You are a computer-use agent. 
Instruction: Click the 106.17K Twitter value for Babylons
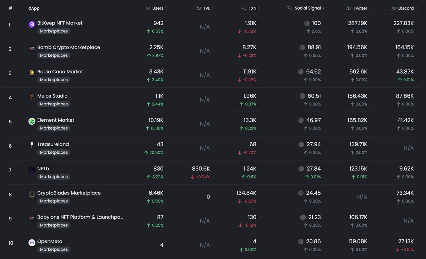(x=357, y=217)
